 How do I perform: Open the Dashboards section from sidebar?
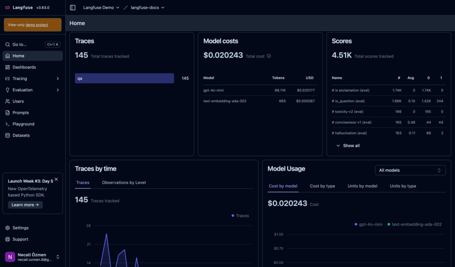[x=24, y=67]
